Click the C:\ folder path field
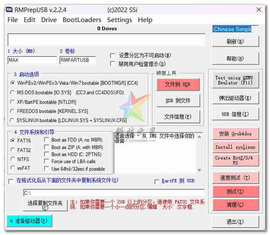270x235 pixels. pos(113,193)
